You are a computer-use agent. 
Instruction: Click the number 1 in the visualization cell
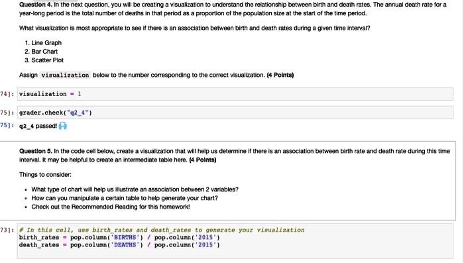pyautogui.click(x=80, y=94)
